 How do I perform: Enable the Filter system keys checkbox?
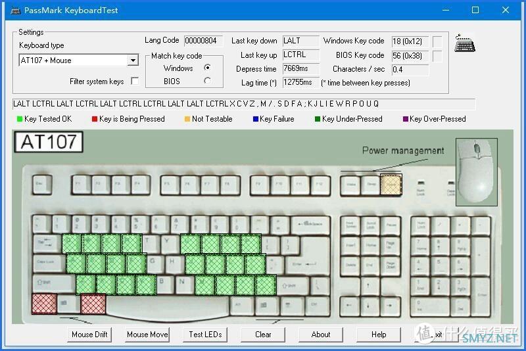pos(135,81)
